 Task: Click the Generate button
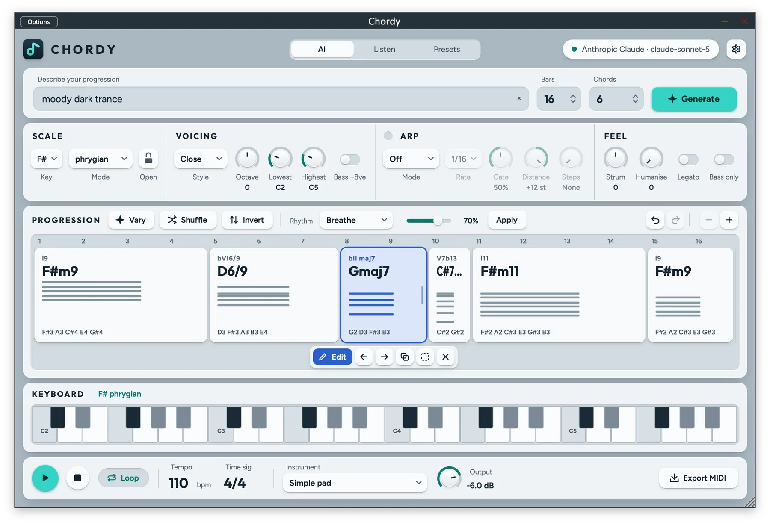pyautogui.click(x=694, y=99)
